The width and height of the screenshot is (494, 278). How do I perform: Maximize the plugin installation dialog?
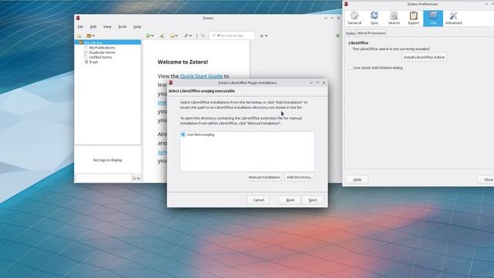click(317, 83)
